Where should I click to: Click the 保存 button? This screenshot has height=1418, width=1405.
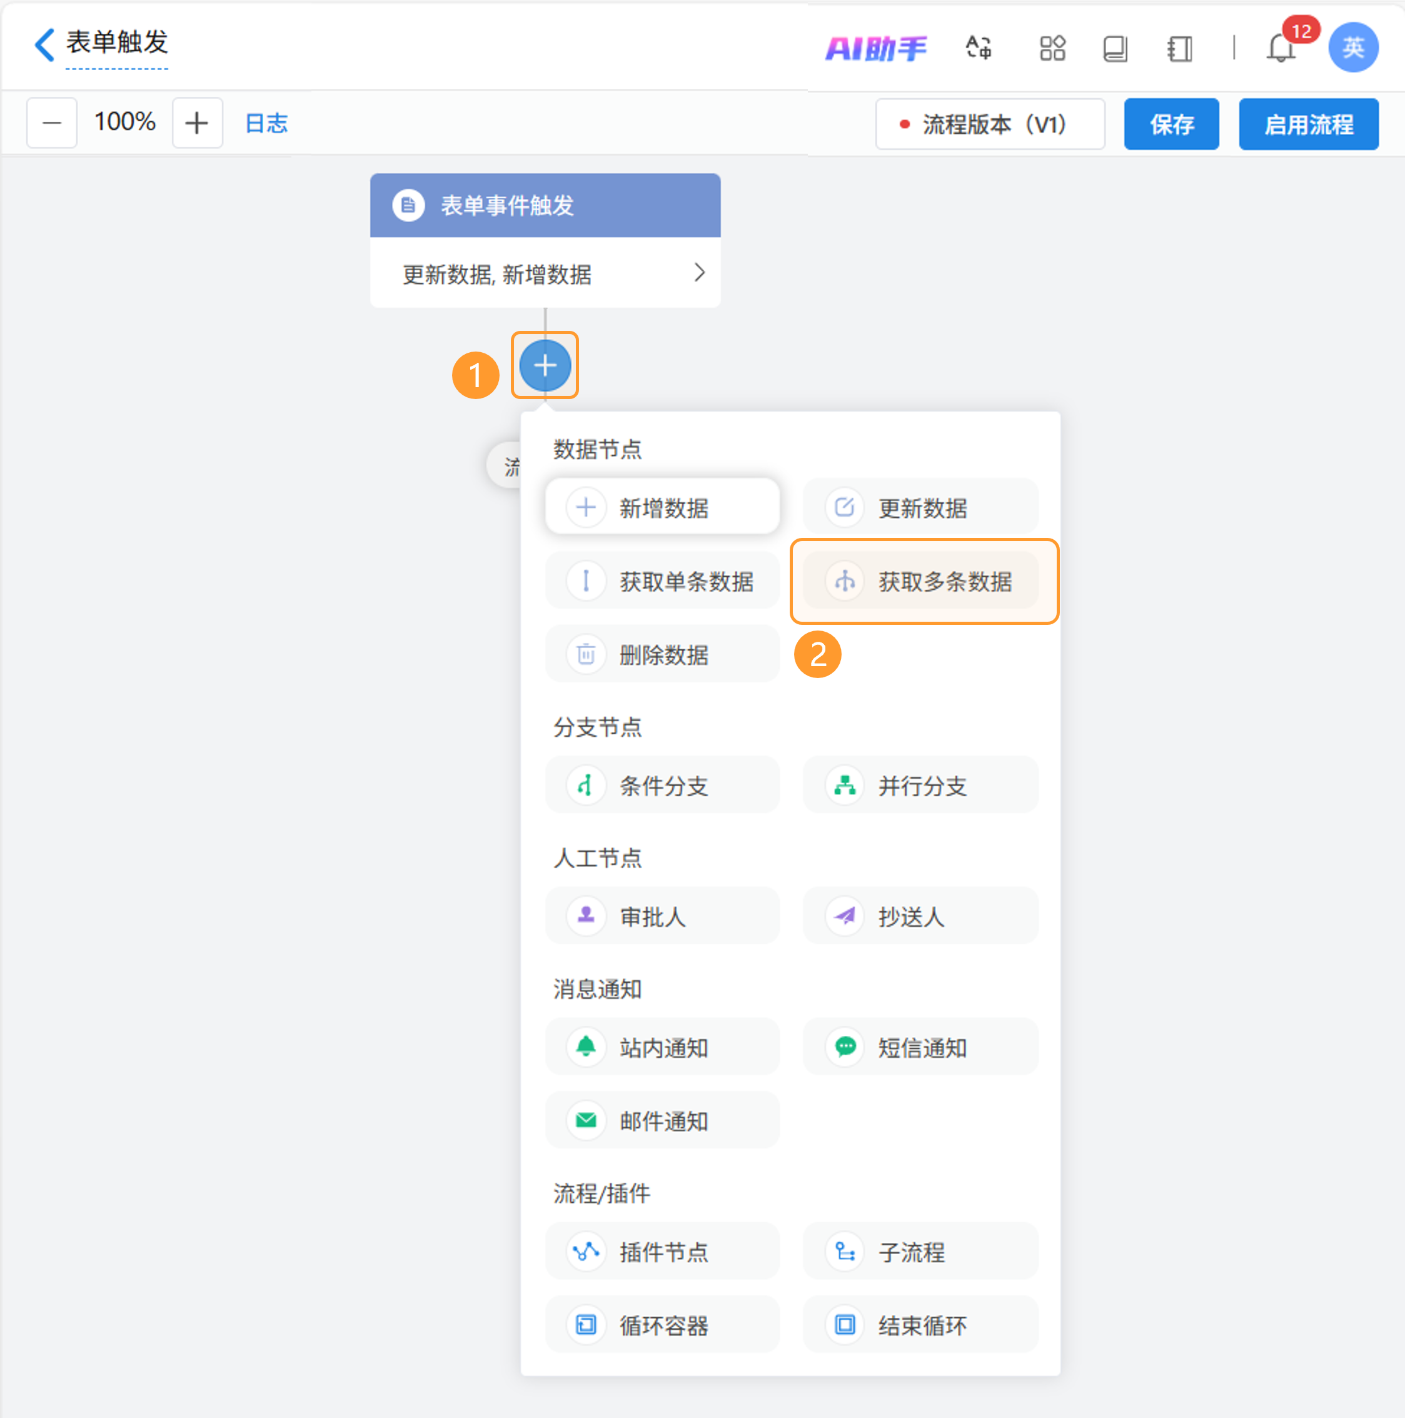(1171, 124)
